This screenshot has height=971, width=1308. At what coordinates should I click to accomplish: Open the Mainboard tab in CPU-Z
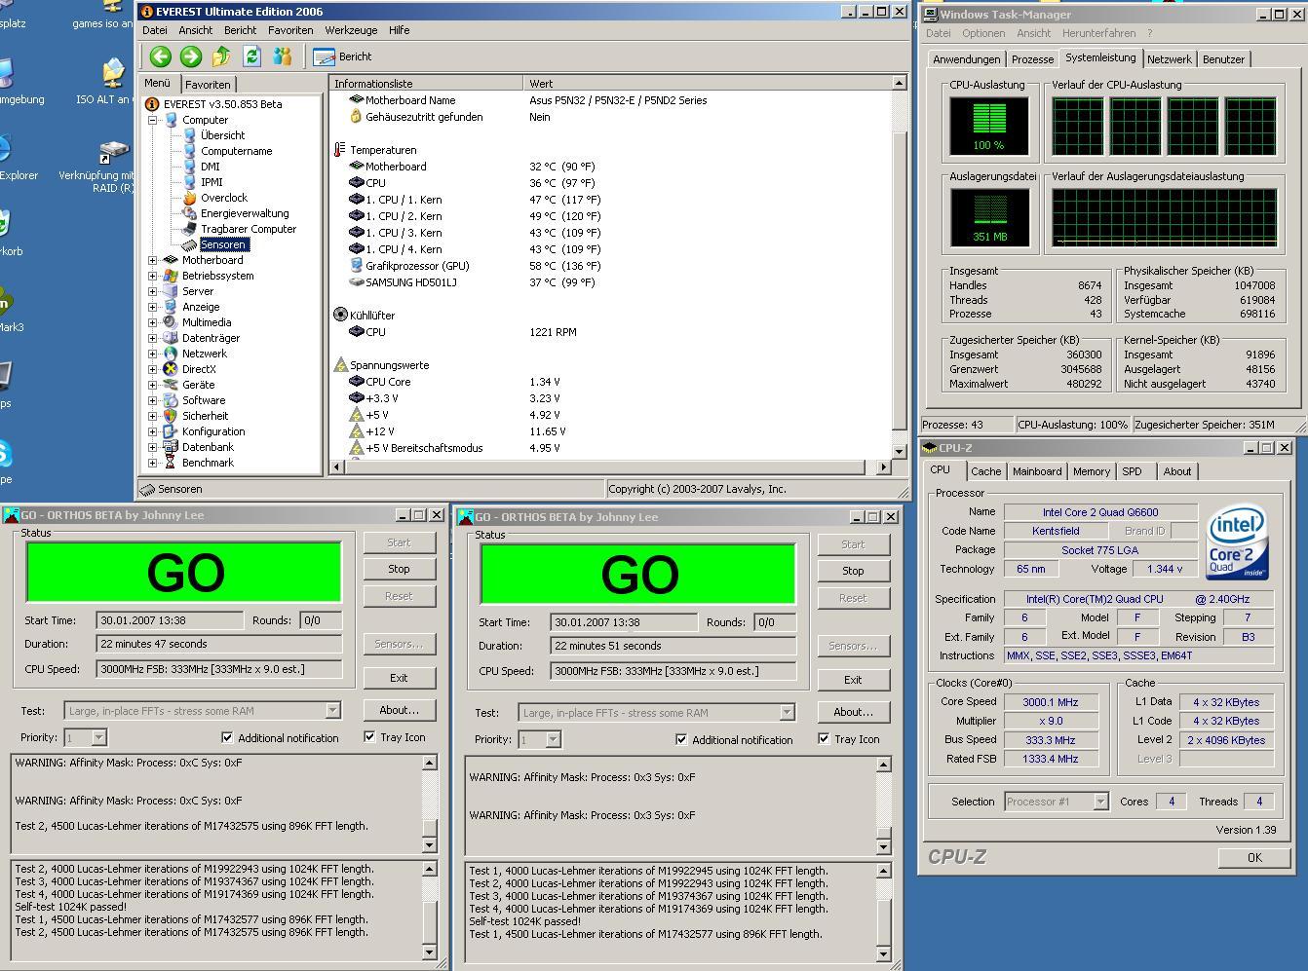(x=1037, y=471)
